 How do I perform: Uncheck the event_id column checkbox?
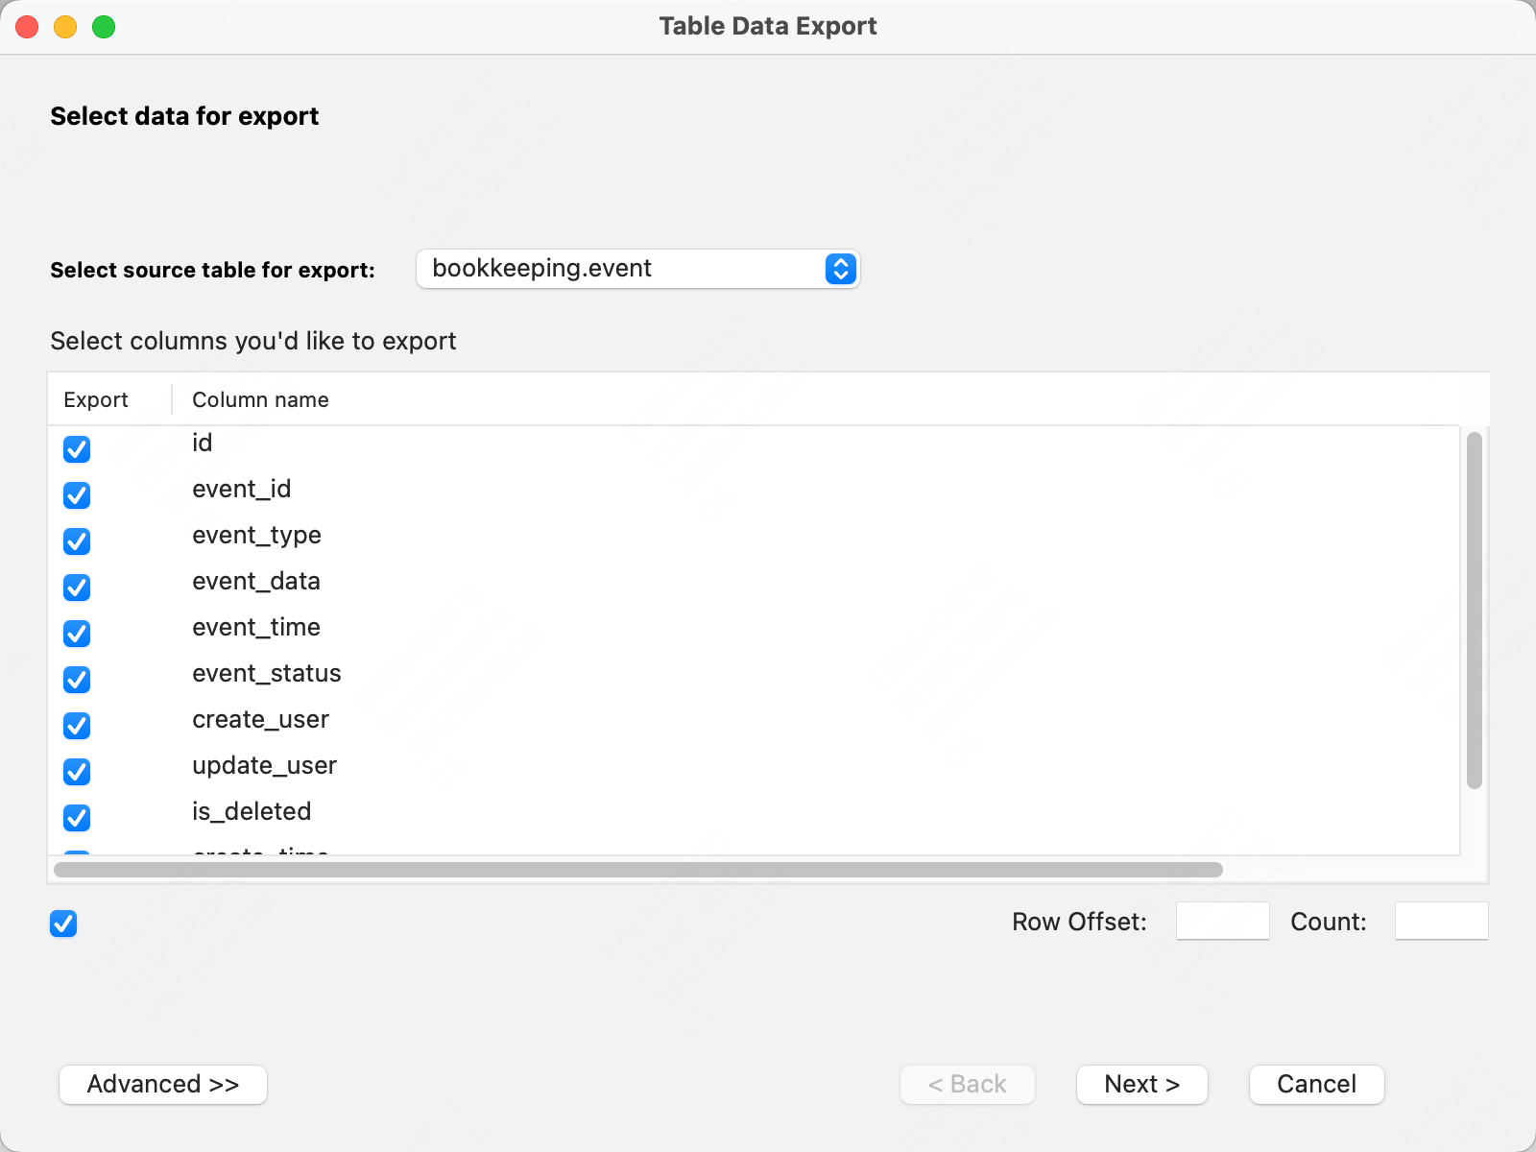pyautogui.click(x=77, y=495)
